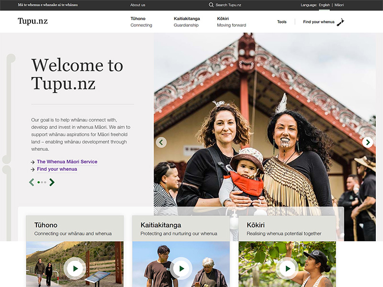383x287 pixels.
Task: Open the Kaitiakitanga Guardianship menu
Action: point(187,22)
